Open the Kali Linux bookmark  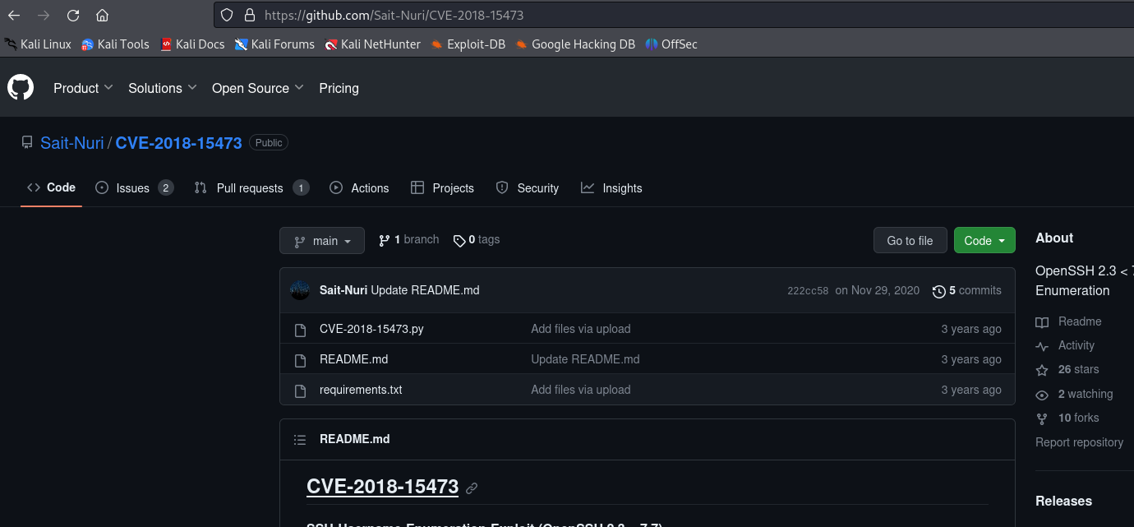point(38,44)
